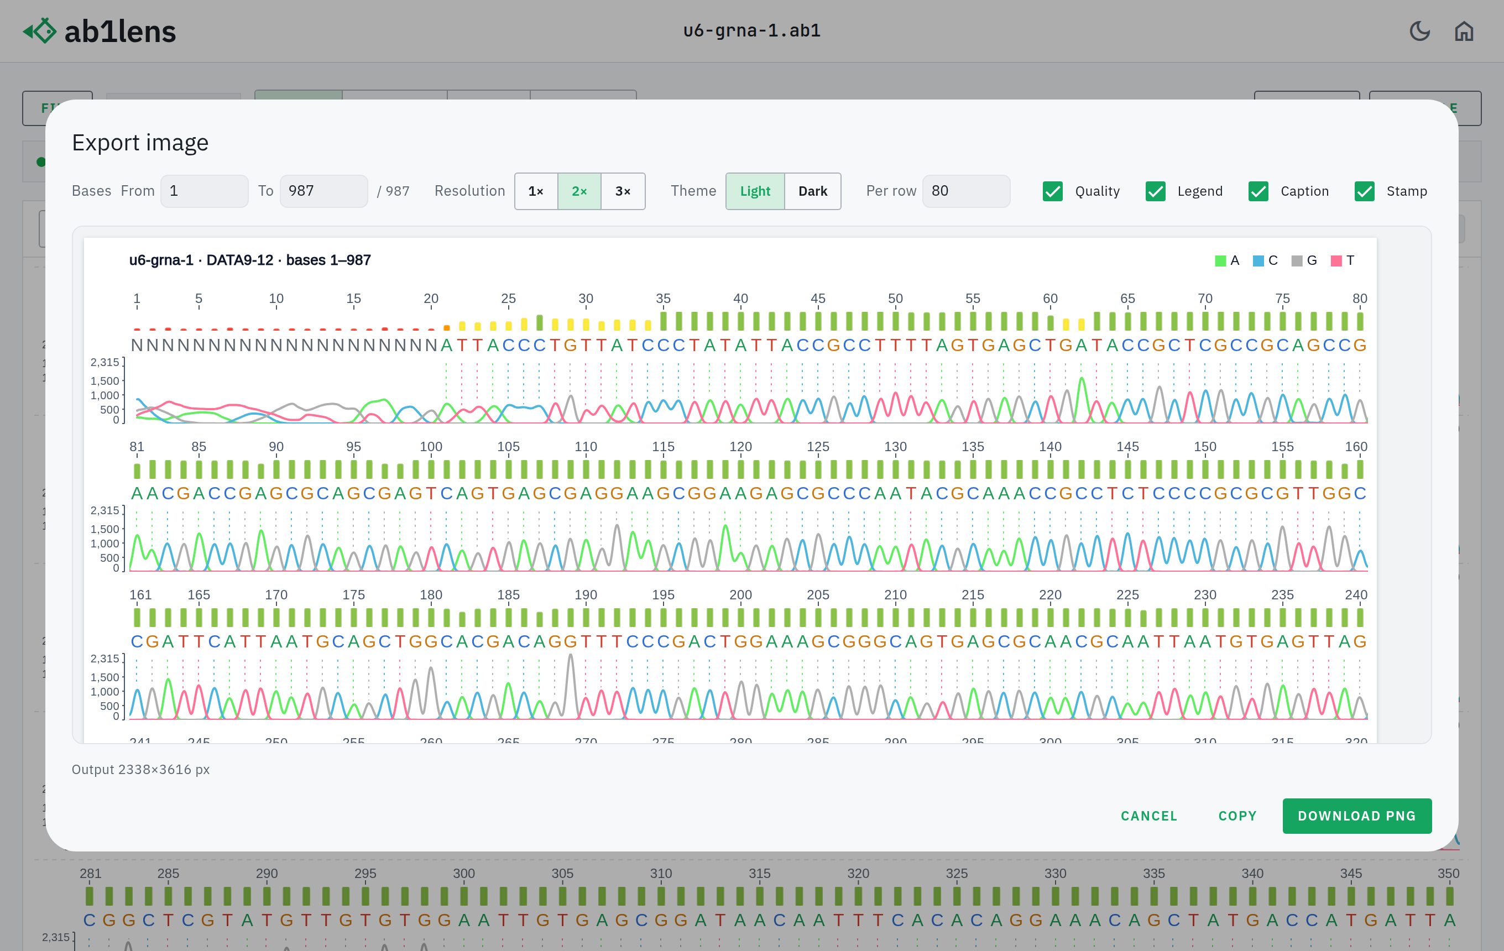
Task: Click gray G legend swatch
Action: [1297, 261]
